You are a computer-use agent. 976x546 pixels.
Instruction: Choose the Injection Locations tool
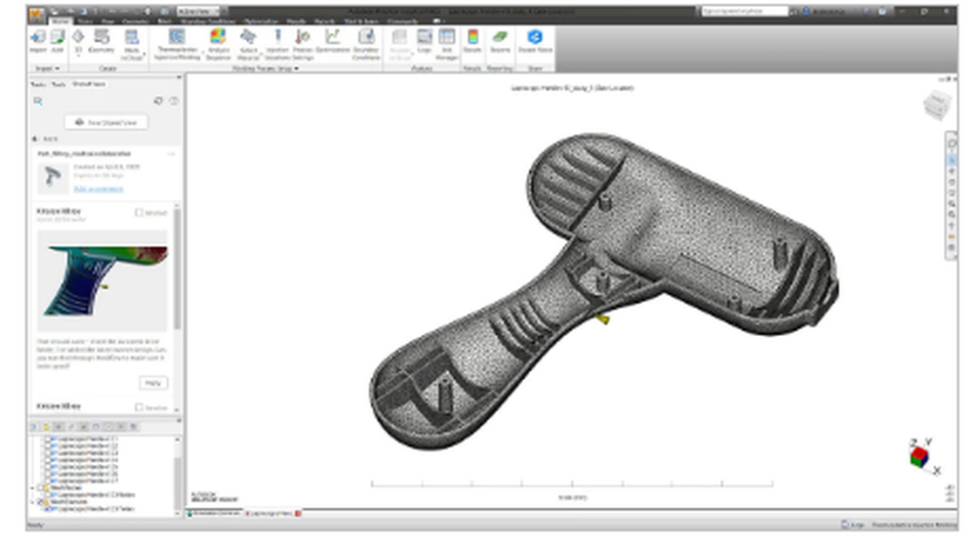click(x=277, y=44)
